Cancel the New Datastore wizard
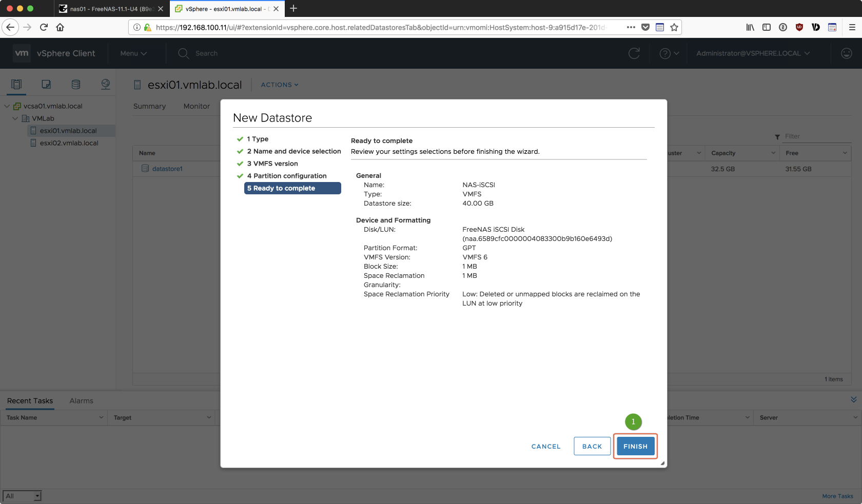The height and width of the screenshot is (504, 862). pyautogui.click(x=546, y=447)
